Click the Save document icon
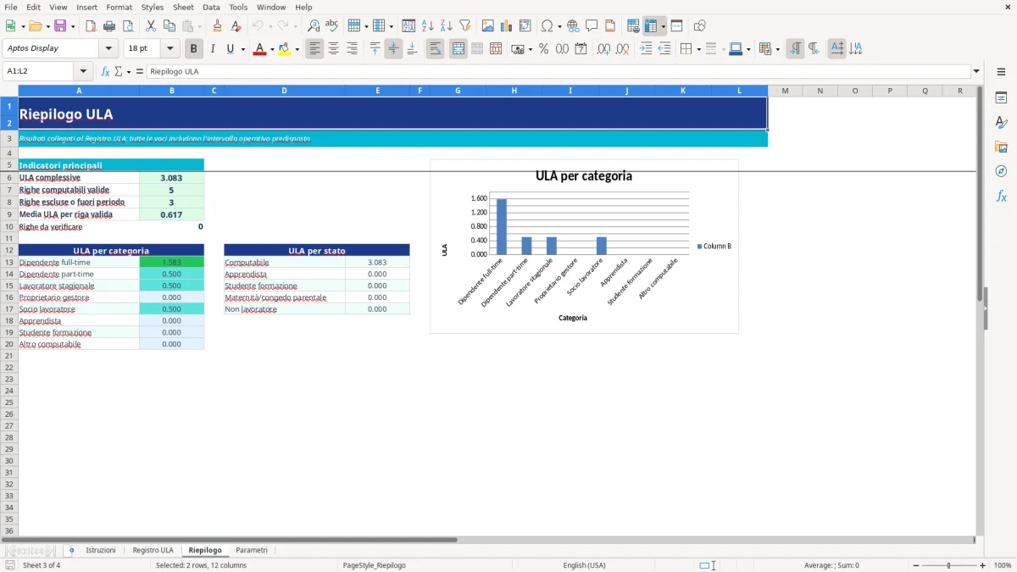The width and height of the screenshot is (1017, 572). 60,25
